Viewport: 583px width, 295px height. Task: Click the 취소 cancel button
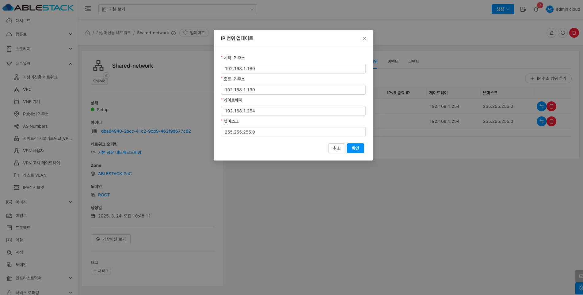point(337,148)
